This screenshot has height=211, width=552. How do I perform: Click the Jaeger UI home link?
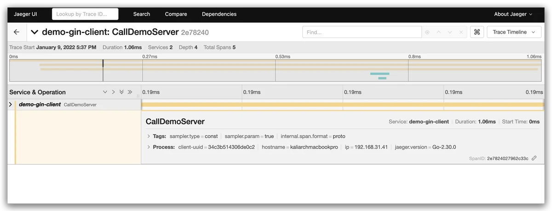pyautogui.click(x=25, y=14)
